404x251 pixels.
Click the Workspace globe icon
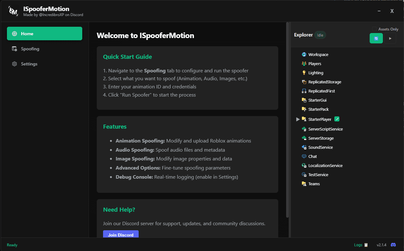click(x=304, y=54)
